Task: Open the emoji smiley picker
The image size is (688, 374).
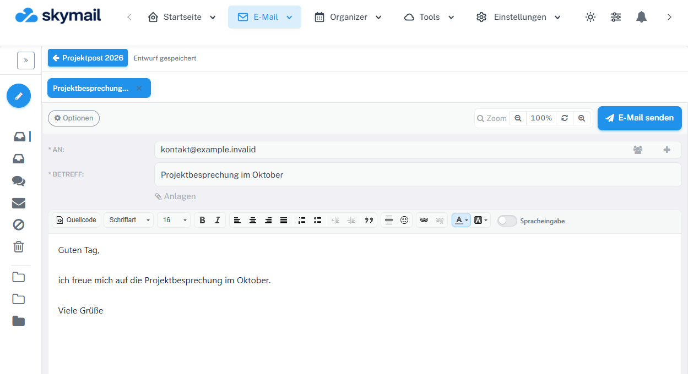Action: tap(404, 220)
